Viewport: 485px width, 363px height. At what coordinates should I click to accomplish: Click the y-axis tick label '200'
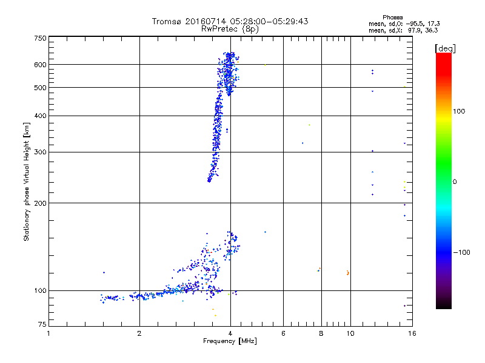coord(40,203)
